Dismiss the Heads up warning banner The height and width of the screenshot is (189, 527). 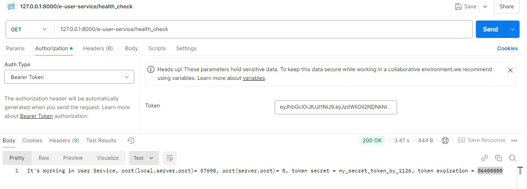tap(510, 70)
